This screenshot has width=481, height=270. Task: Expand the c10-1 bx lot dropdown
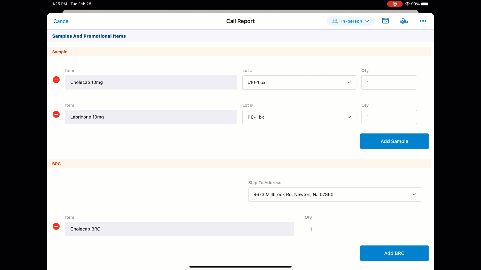click(x=299, y=82)
